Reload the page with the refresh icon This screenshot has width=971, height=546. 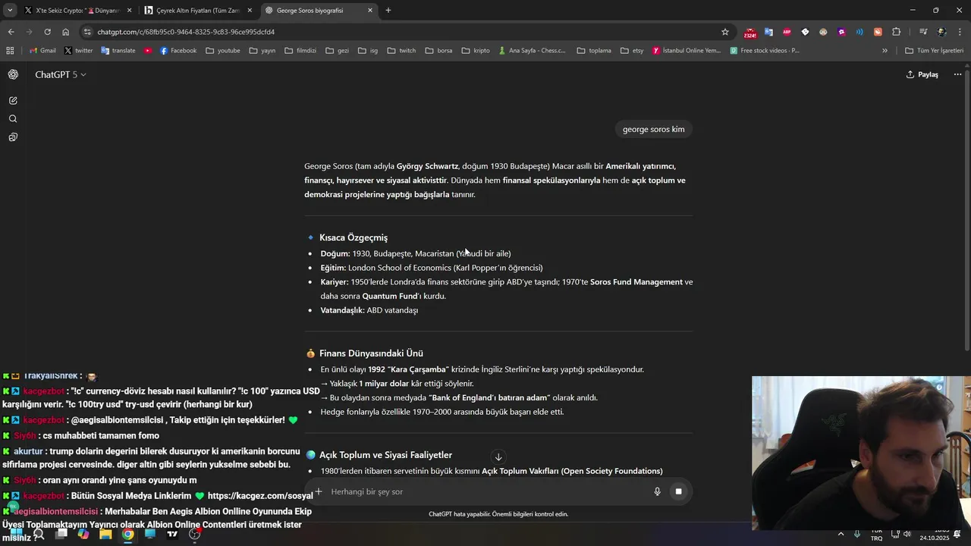pyautogui.click(x=47, y=32)
